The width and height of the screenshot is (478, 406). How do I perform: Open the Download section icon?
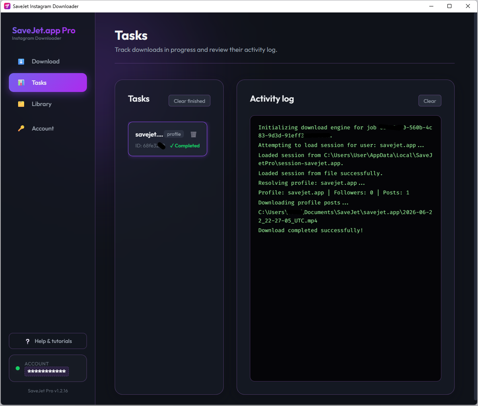click(x=21, y=61)
